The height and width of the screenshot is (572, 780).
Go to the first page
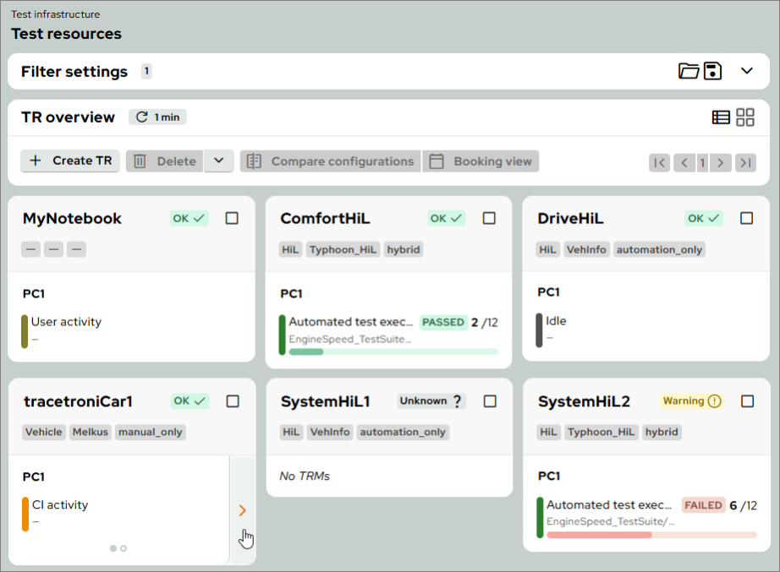659,162
